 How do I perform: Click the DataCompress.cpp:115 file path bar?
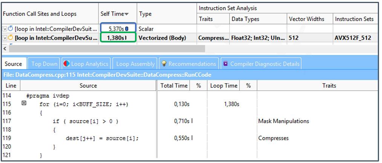pyautogui.click(x=190, y=75)
